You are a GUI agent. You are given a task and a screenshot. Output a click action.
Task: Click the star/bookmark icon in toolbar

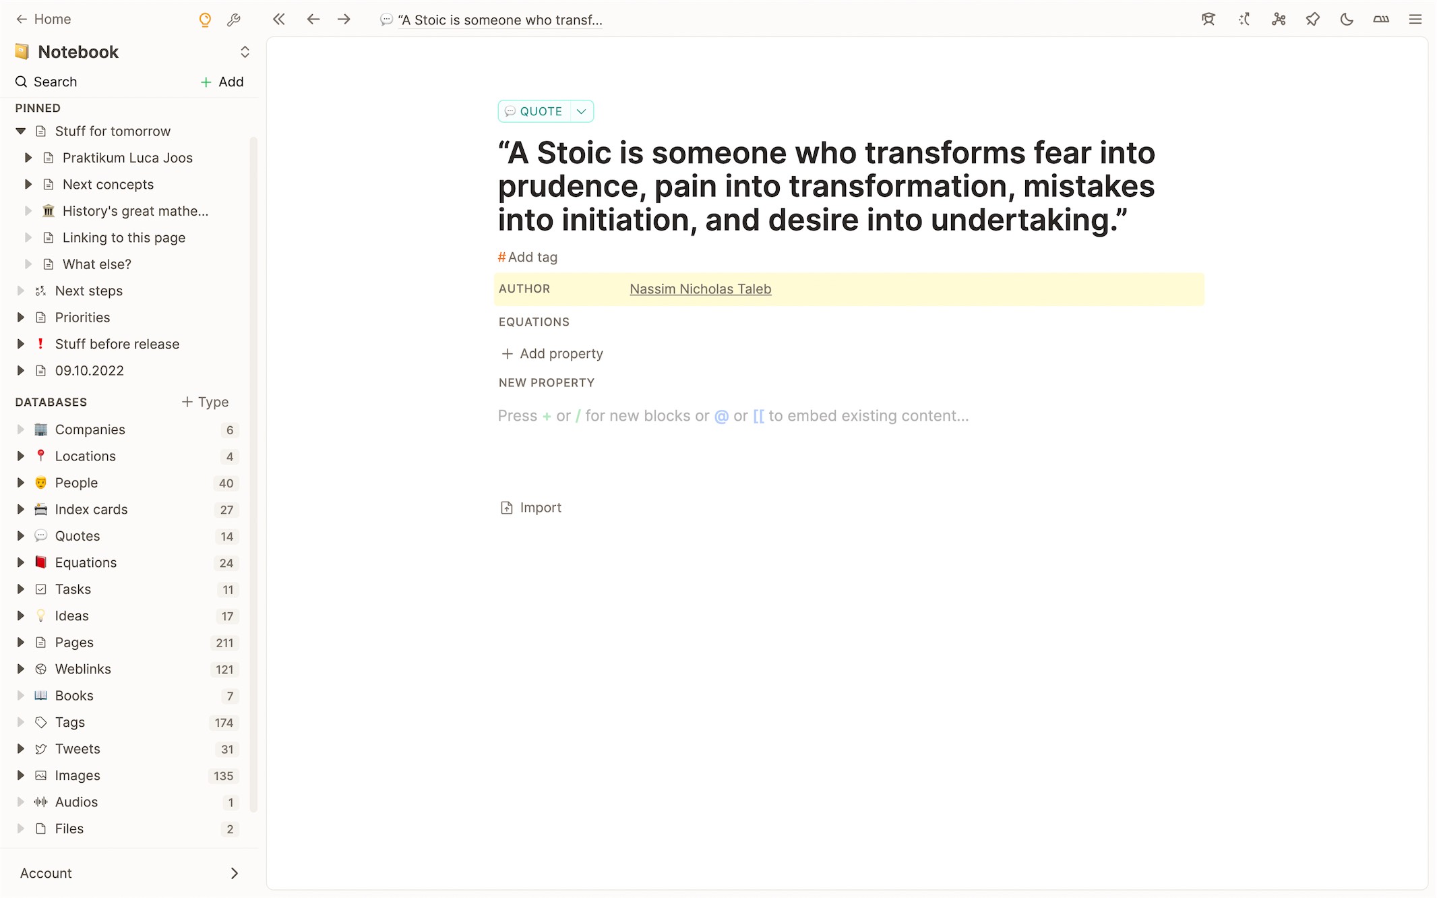coord(1313,20)
